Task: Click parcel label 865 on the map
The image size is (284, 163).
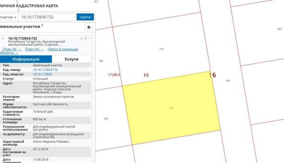Action: coord(280,29)
